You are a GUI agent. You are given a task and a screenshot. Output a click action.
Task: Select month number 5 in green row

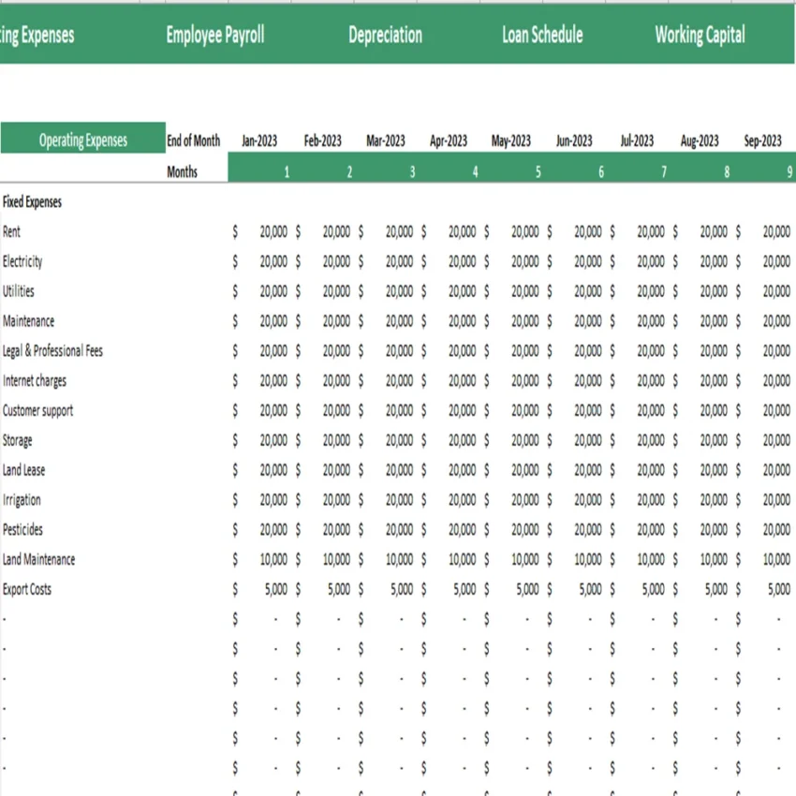pyautogui.click(x=538, y=171)
